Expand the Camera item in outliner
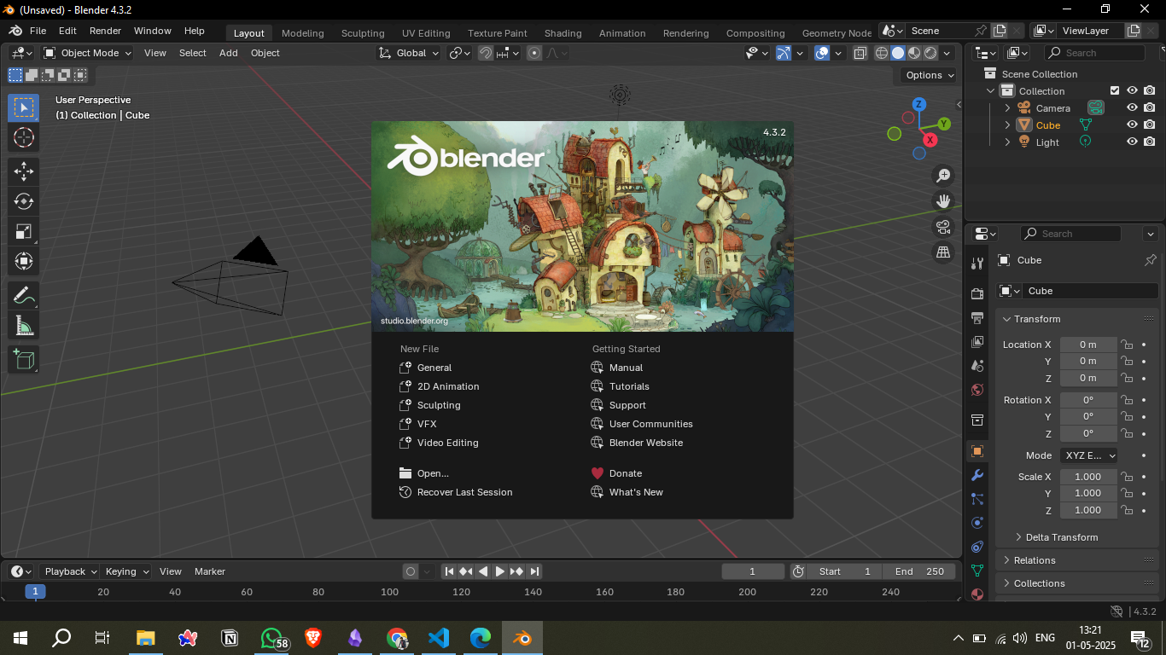This screenshot has height=655, width=1166. [x=1007, y=108]
